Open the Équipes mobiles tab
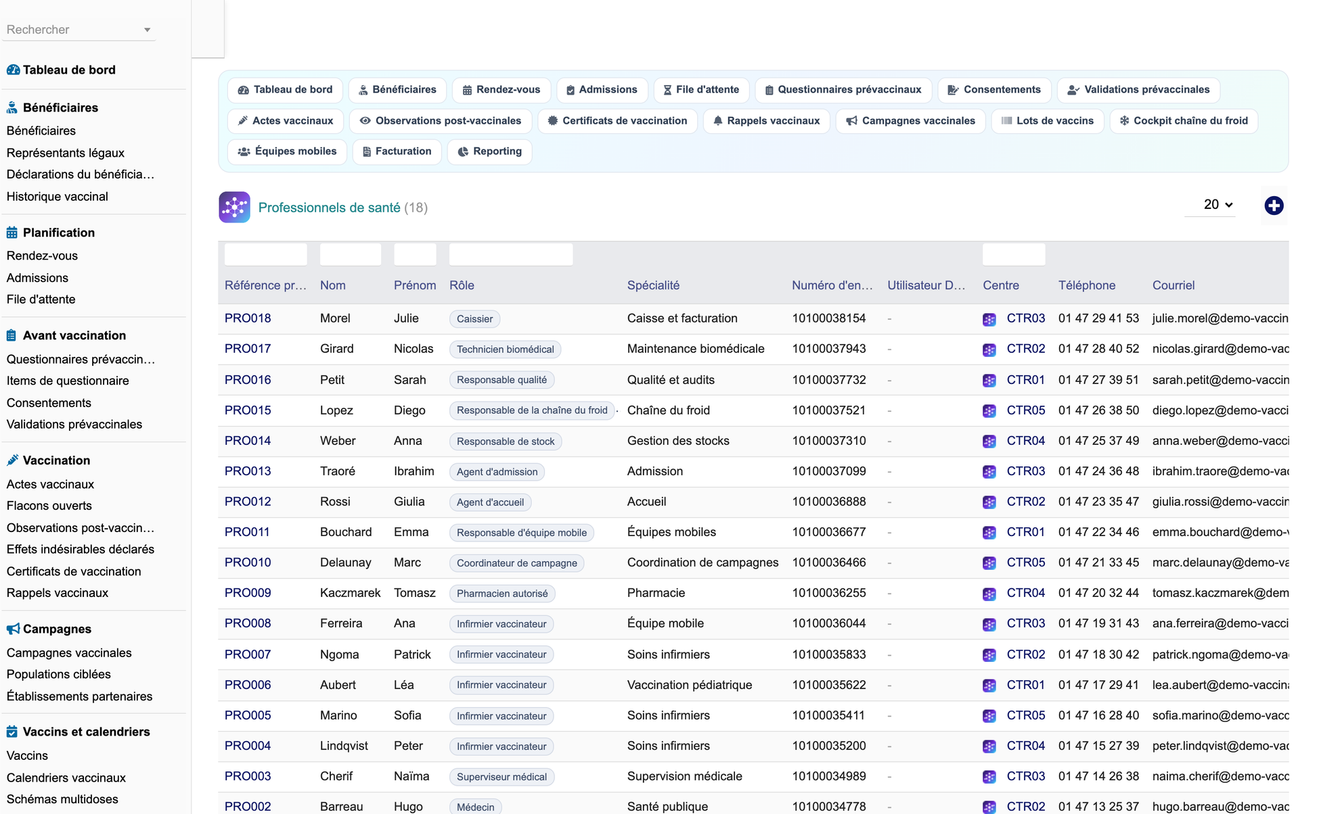1317x814 pixels. coord(287,151)
